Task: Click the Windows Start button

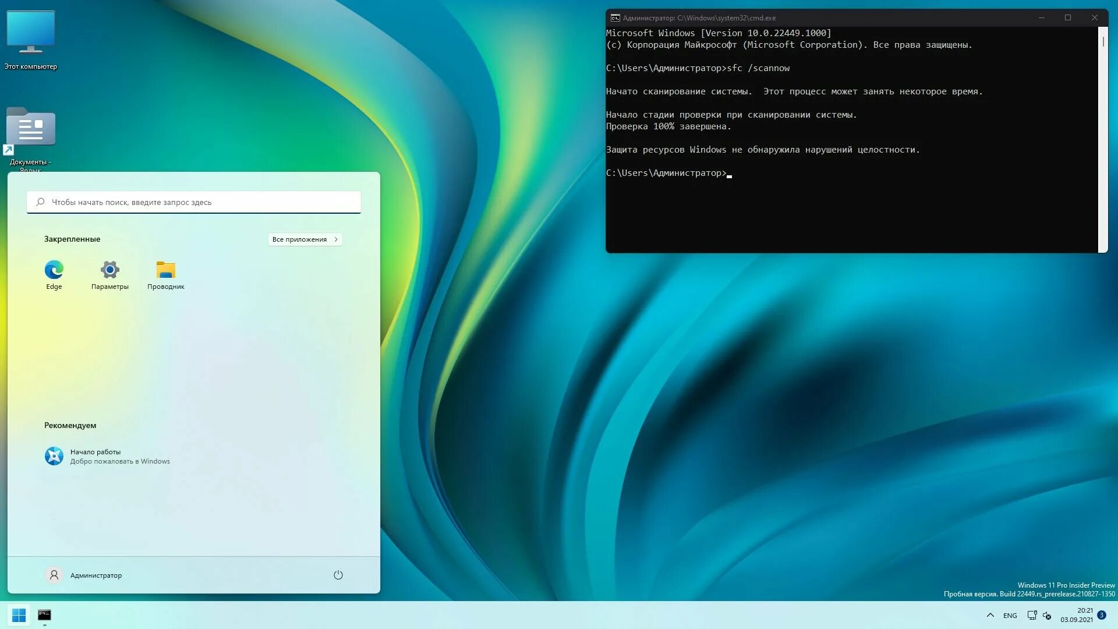Action: (19, 615)
